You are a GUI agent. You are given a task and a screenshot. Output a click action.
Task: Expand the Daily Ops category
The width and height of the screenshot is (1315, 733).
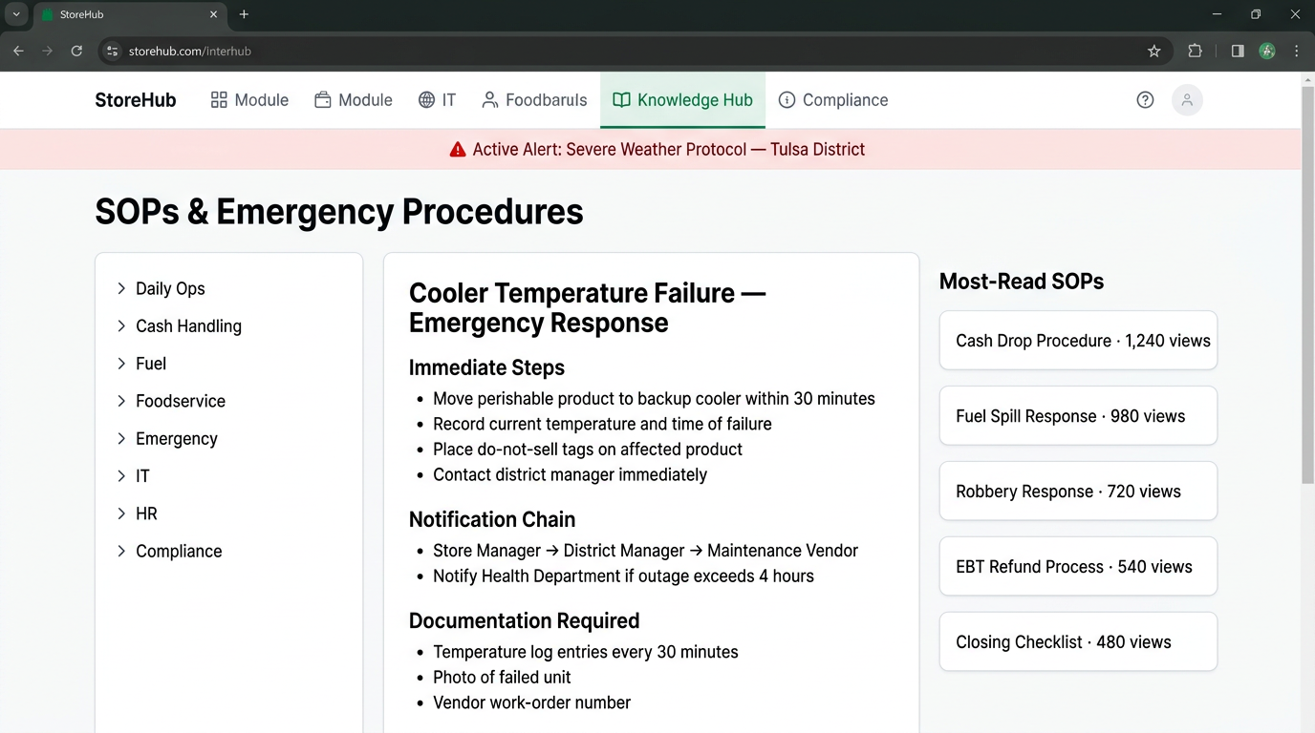(161, 288)
